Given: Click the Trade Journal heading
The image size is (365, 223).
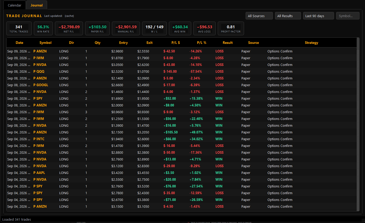Looking at the screenshot, I should (24, 16).
